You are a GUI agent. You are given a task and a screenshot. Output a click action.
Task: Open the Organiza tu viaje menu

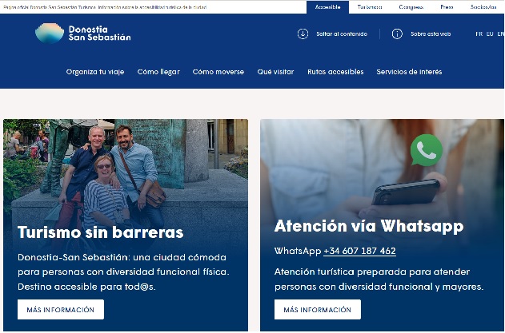95,72
